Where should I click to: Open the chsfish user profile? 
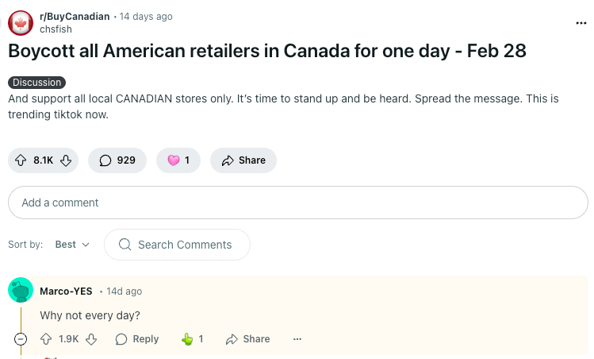point(56,29)
